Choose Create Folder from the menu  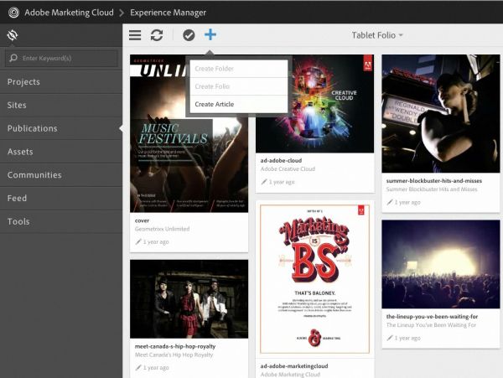click(239, 69)
